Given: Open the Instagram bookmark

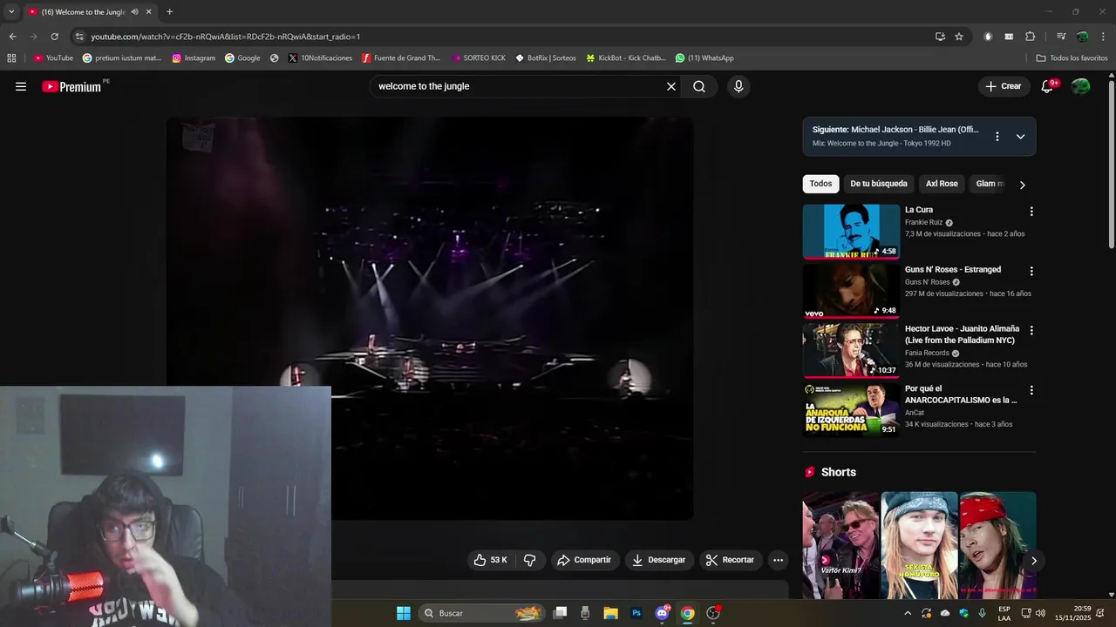Looking at the screenshot, I should coord(194,58).
